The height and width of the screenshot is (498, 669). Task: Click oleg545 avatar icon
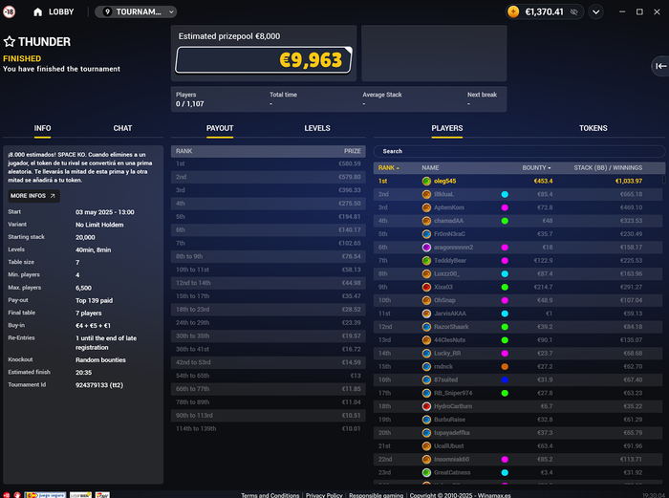tap(426, 181)
